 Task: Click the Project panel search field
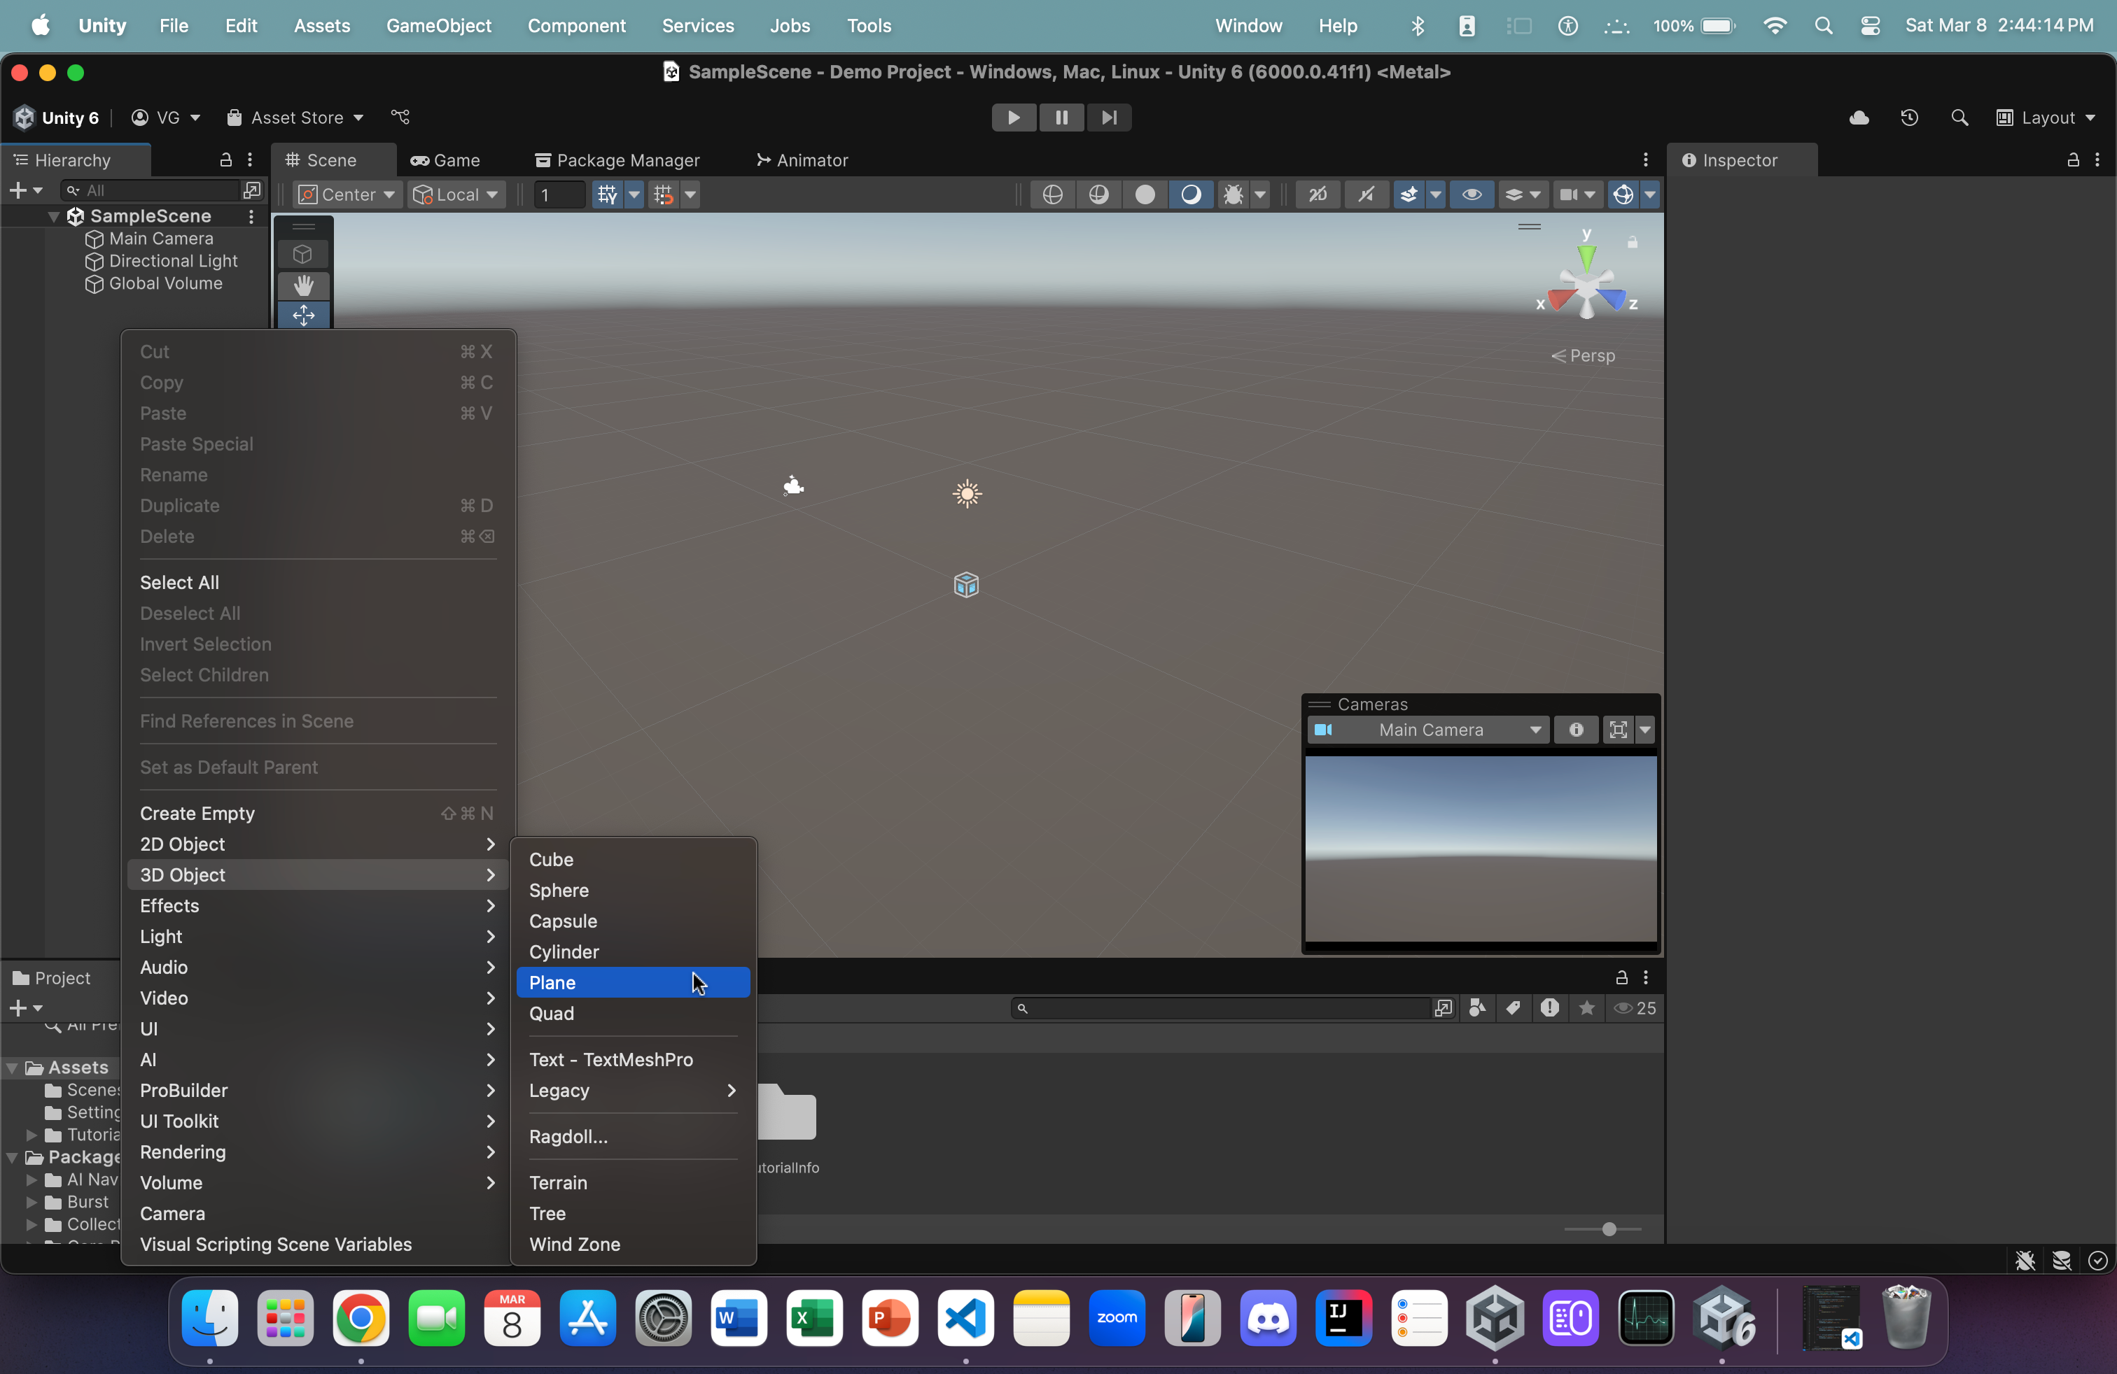1220,1008
